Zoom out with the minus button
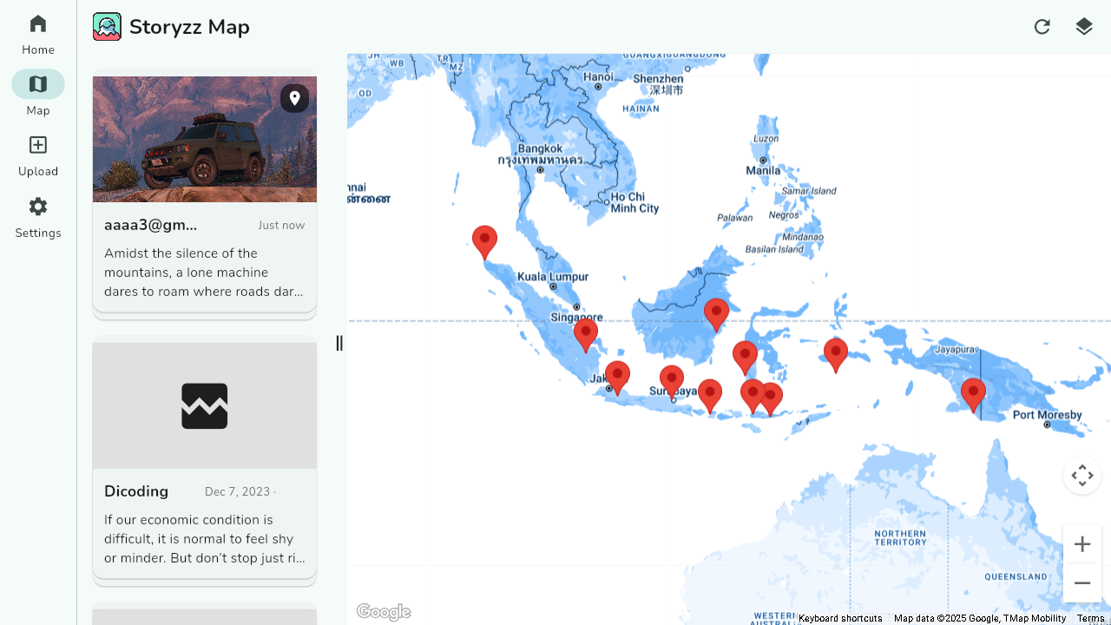Screen dimensions: 1111x625 [1081, 582]
